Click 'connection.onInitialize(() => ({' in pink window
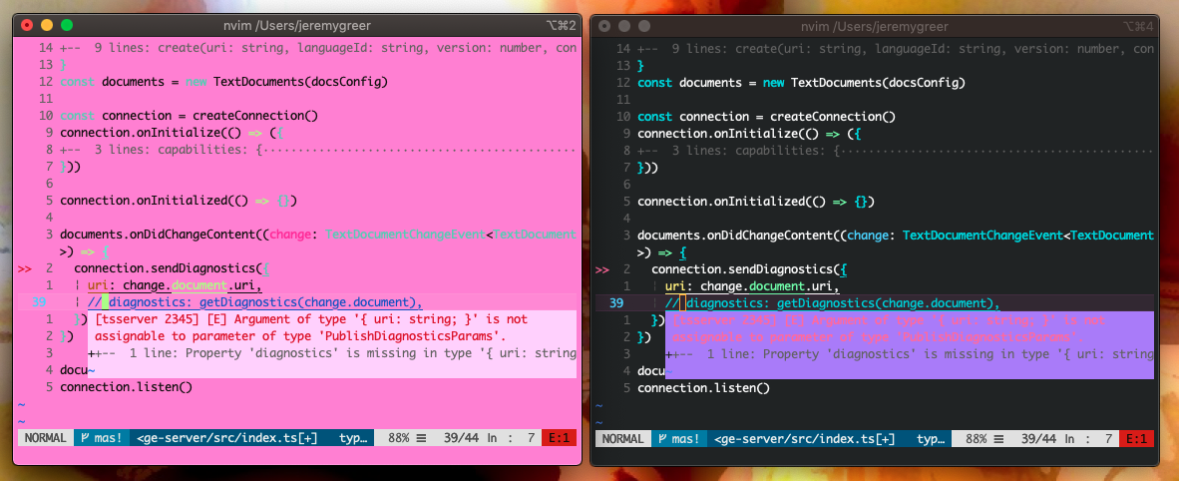1179x481 pixels. pos(172,134)
